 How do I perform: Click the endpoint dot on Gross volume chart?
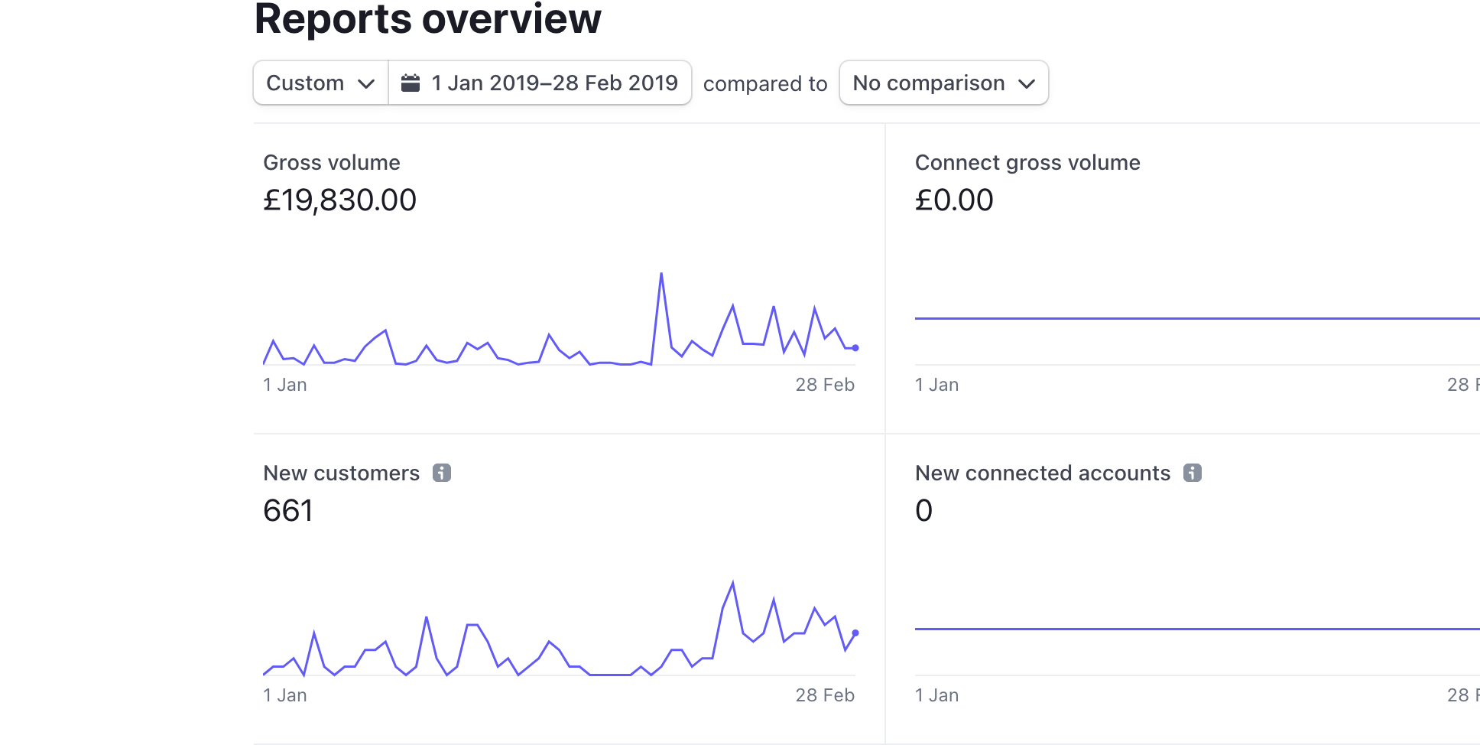pyautogui.click(x=855, y=348)
